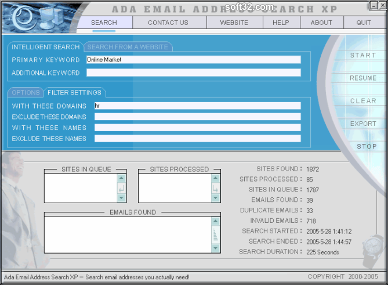This screenshot has height=285, width=388.
Task: Click the Emails Found value 39
Action: coord(310,200)
